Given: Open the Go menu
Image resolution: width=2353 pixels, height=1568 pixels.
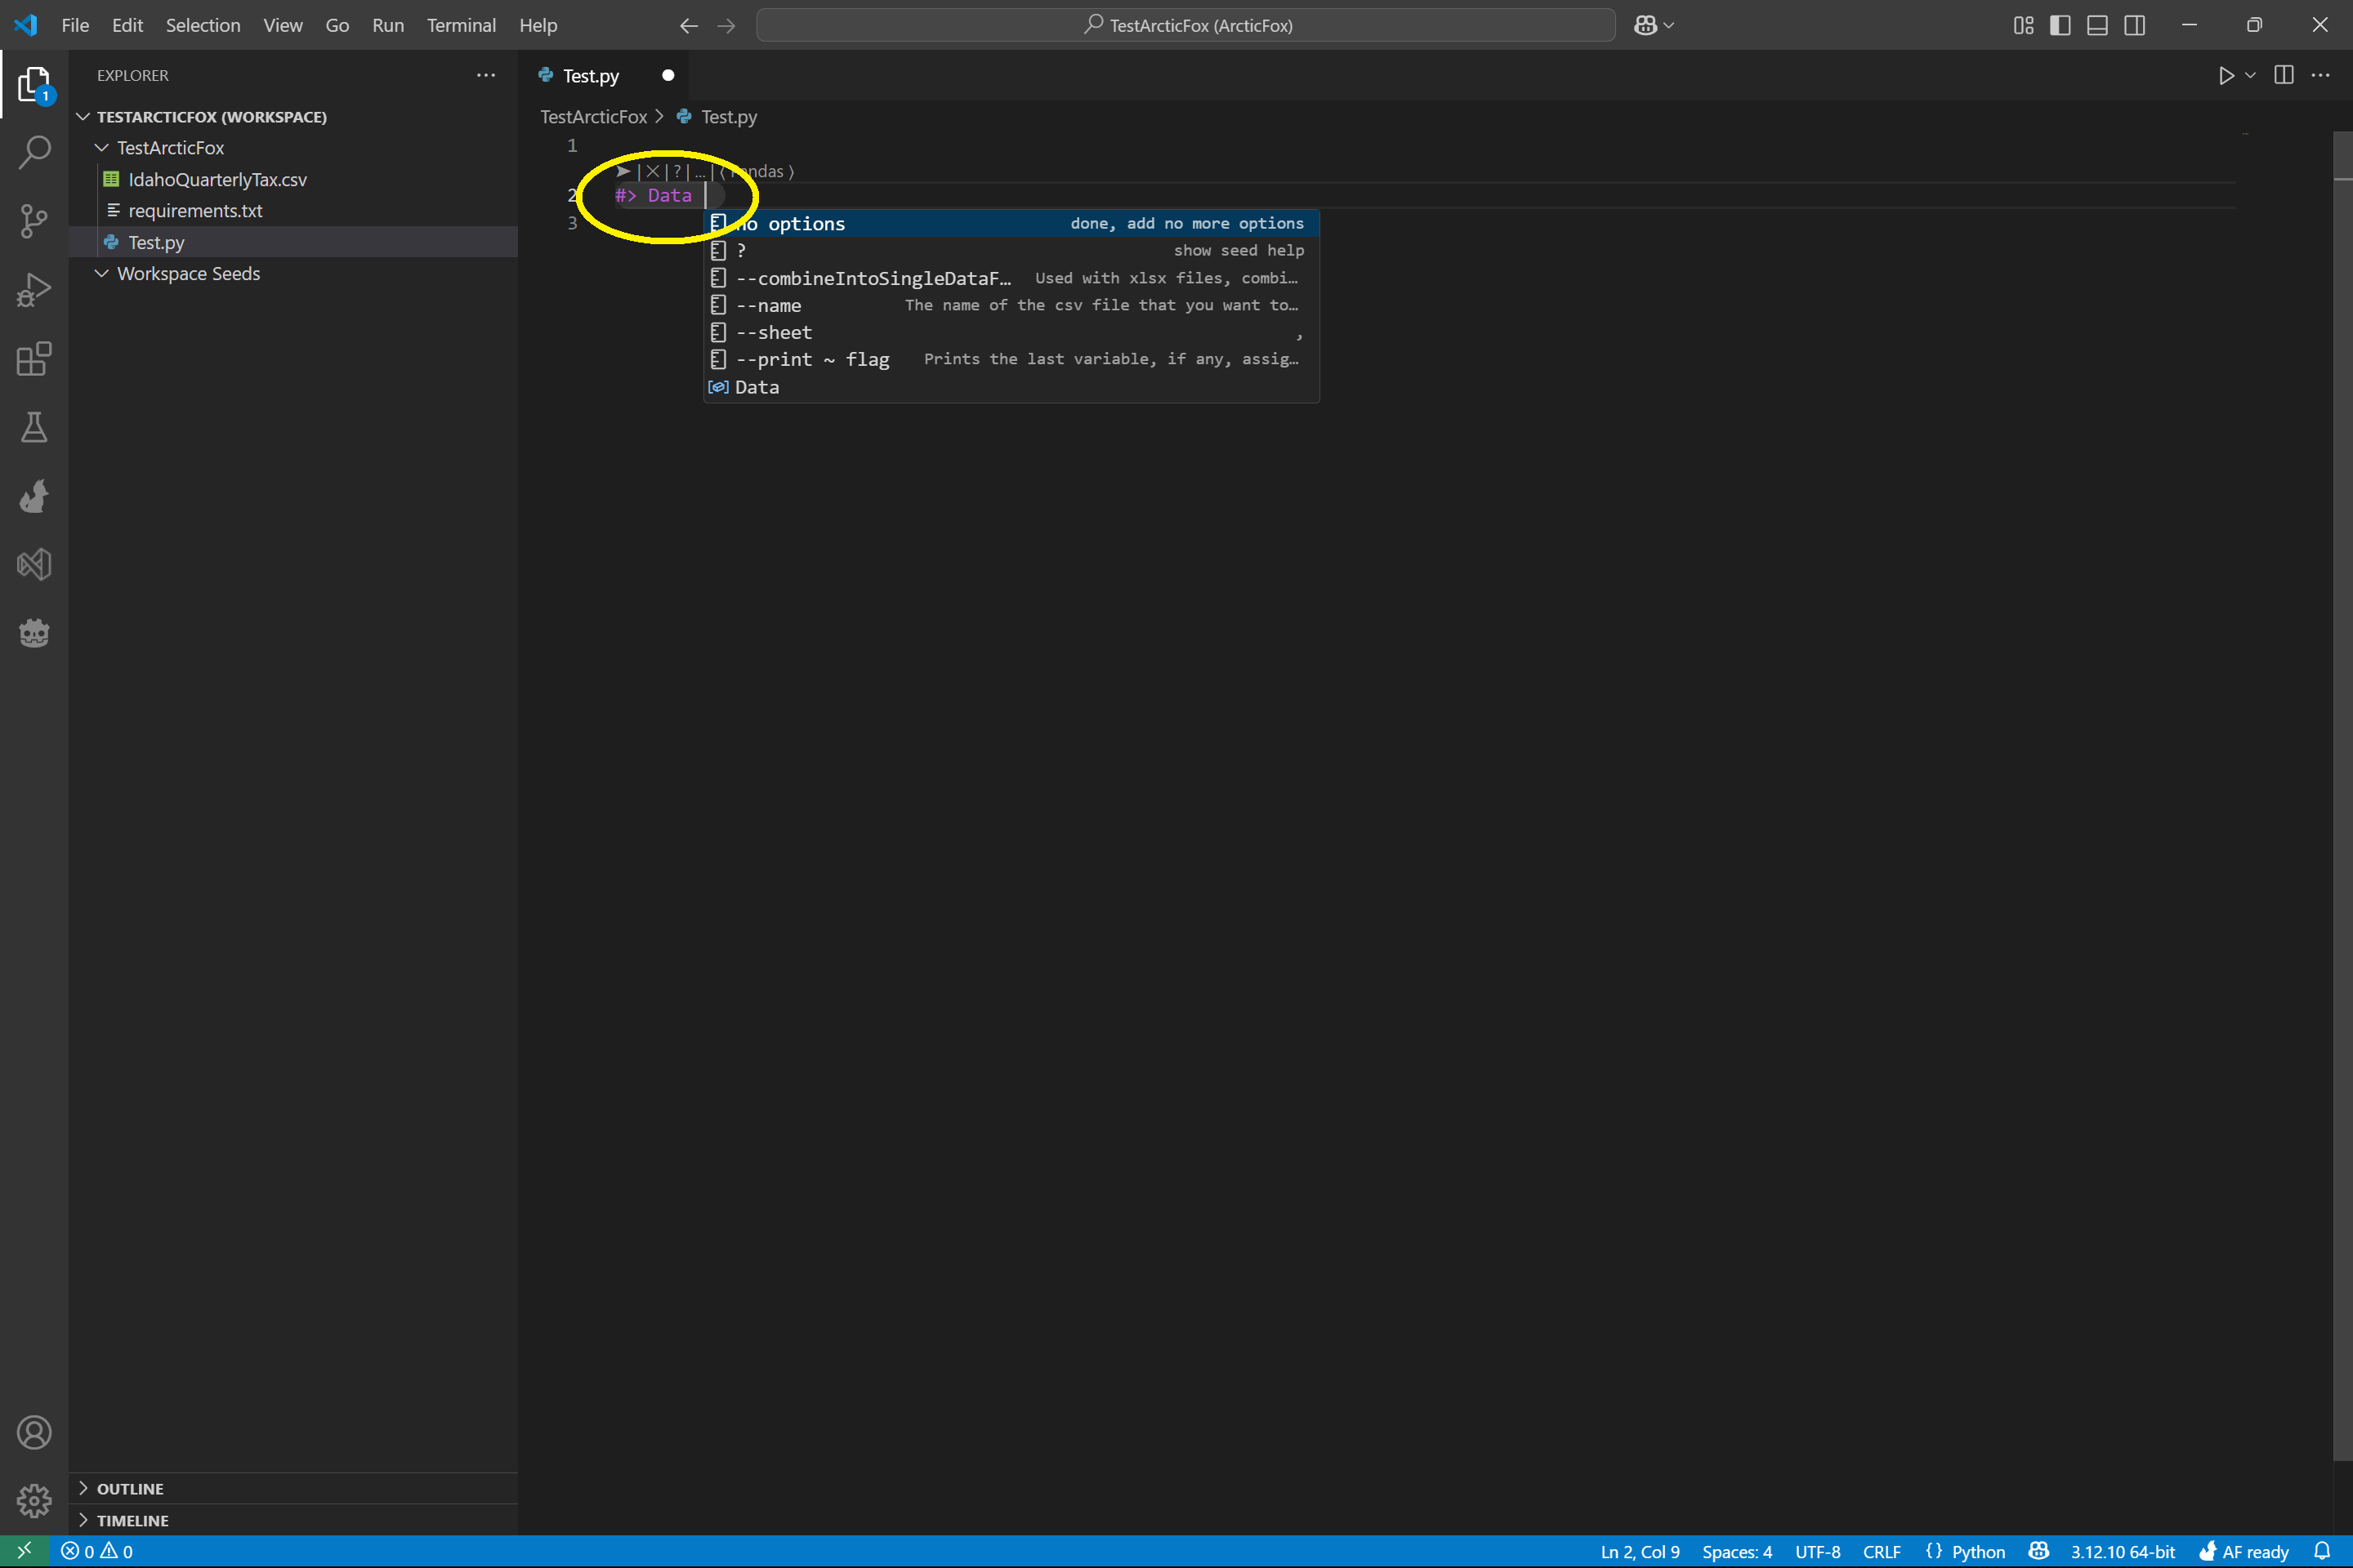Looking at the screenshot, I should coord(337,25).
